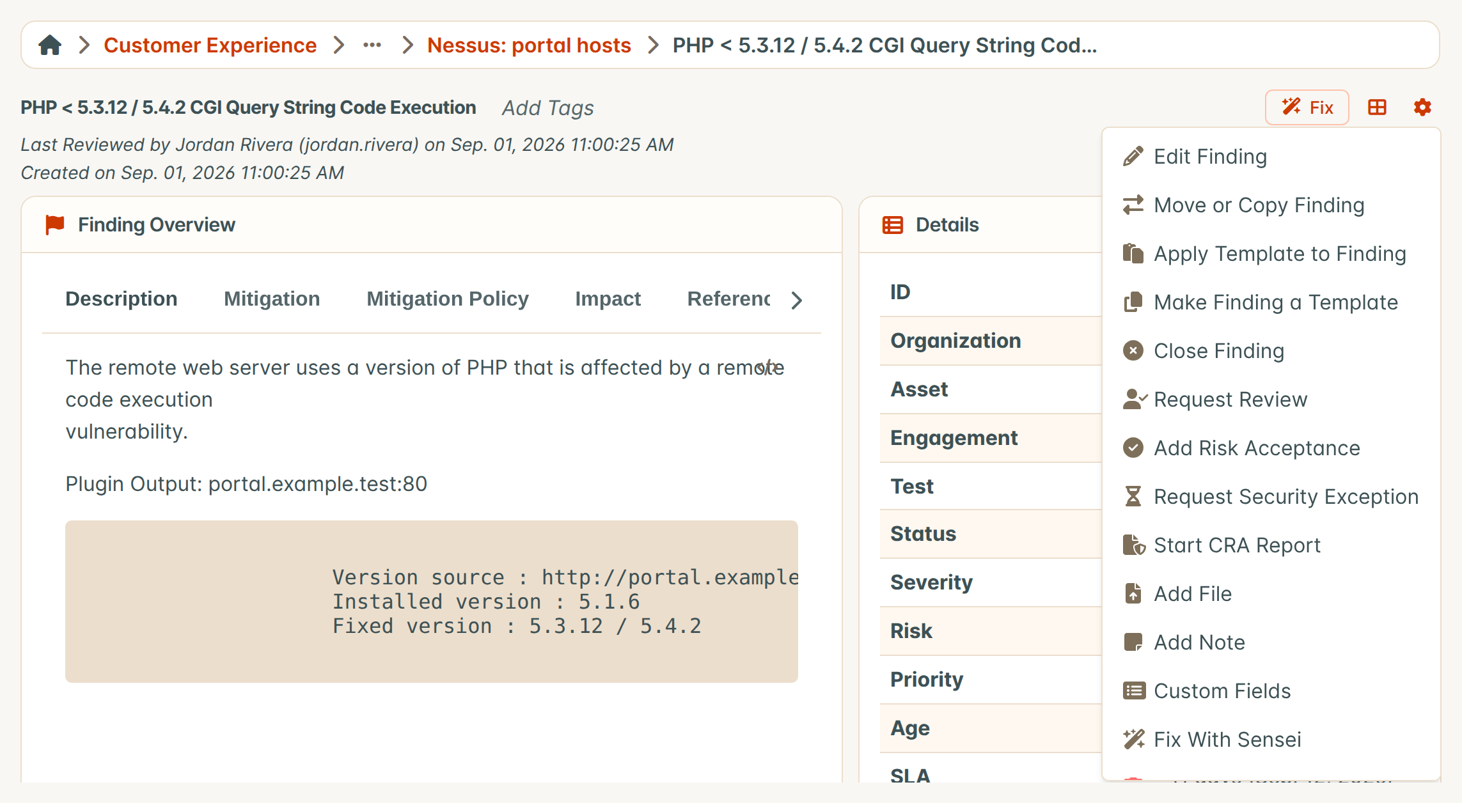Open the settings gear dropdown
The image size is (1462, 803).
(1422, 107)
